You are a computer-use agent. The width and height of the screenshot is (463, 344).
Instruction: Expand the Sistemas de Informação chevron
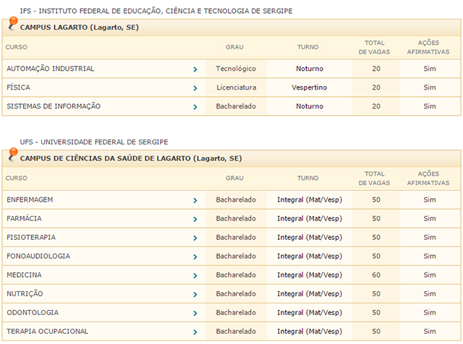pyautogui.click(x=195, y=107)
